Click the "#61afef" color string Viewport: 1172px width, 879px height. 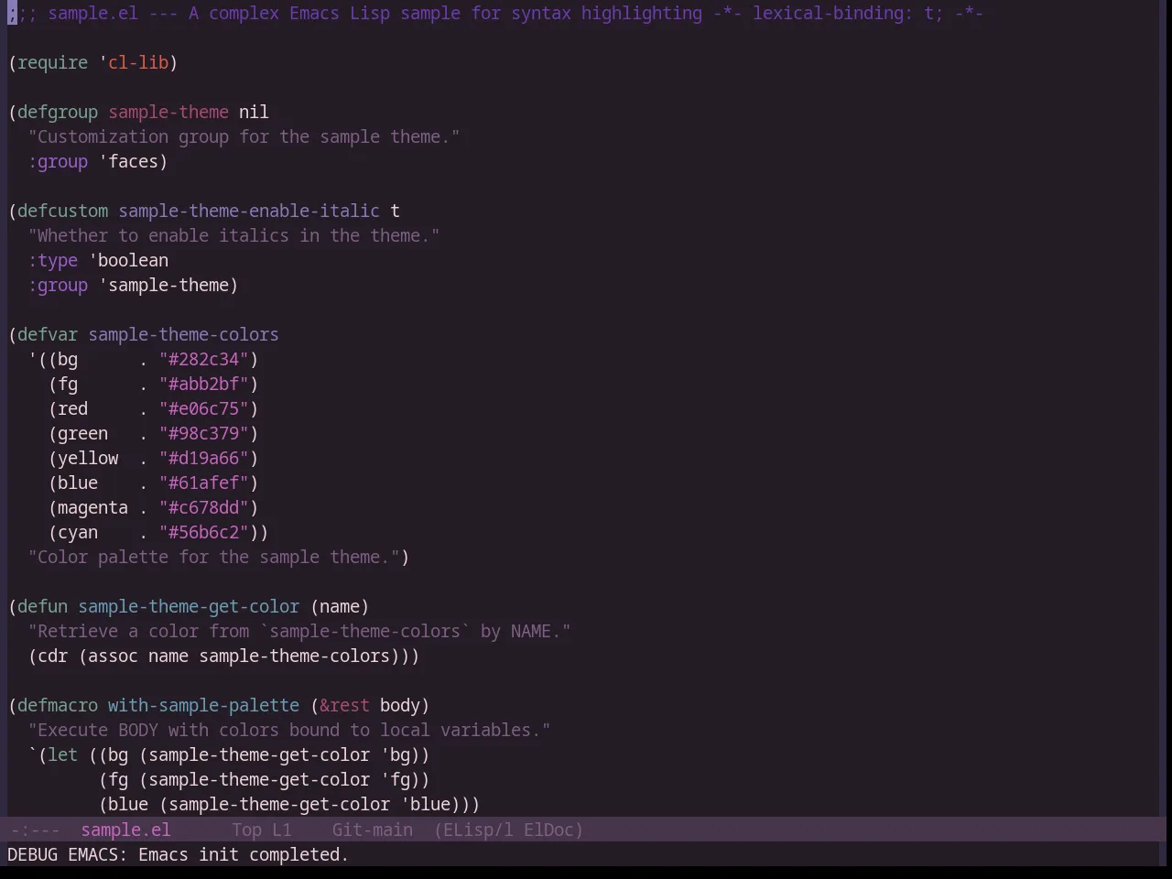tap(204, 483)
